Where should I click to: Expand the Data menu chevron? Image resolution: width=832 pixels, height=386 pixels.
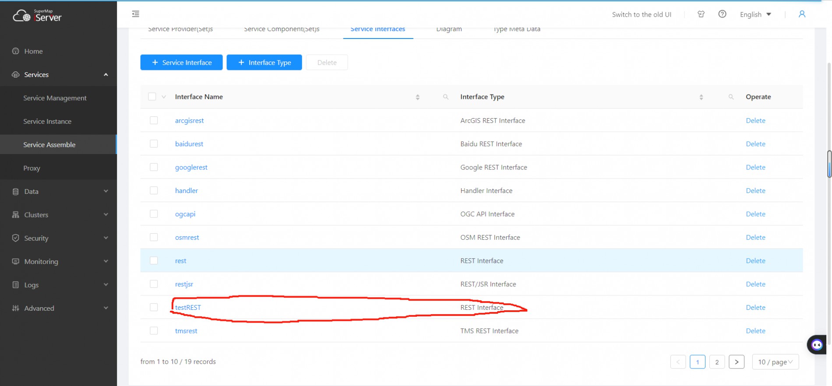click(106, 191)
